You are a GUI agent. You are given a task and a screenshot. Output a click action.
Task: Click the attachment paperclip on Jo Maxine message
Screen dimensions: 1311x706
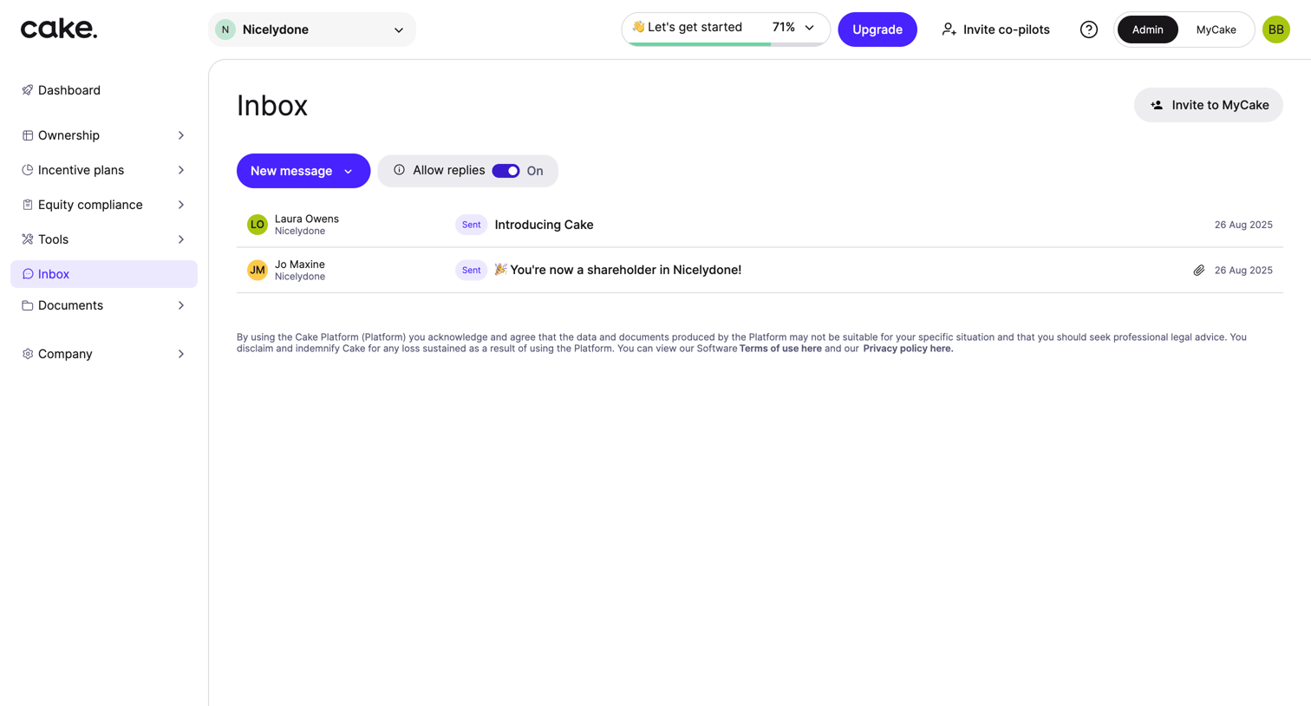(1199, 271)
